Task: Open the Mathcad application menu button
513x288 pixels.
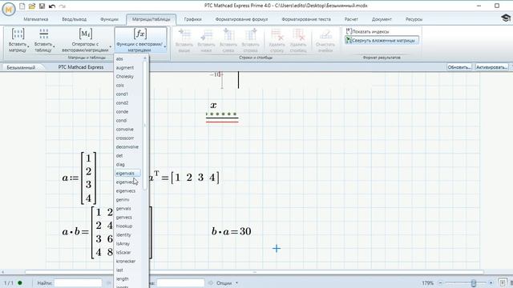Action: (x=9, y=9)
